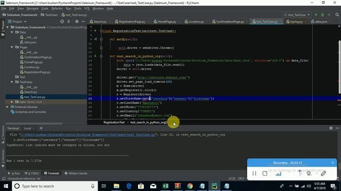Open Excel from taskbar

[165, 186]
